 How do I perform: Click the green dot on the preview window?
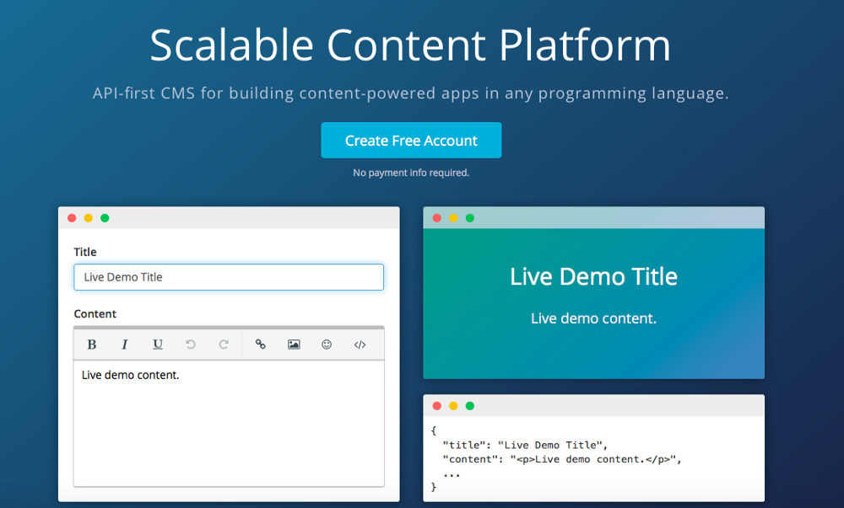470,218
